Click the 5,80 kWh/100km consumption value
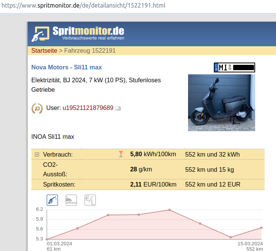Screen dimensions: 276x251 tap(153, 154)
